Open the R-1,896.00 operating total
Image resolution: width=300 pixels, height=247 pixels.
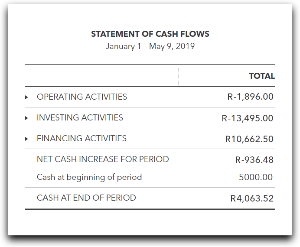(250, 97)
